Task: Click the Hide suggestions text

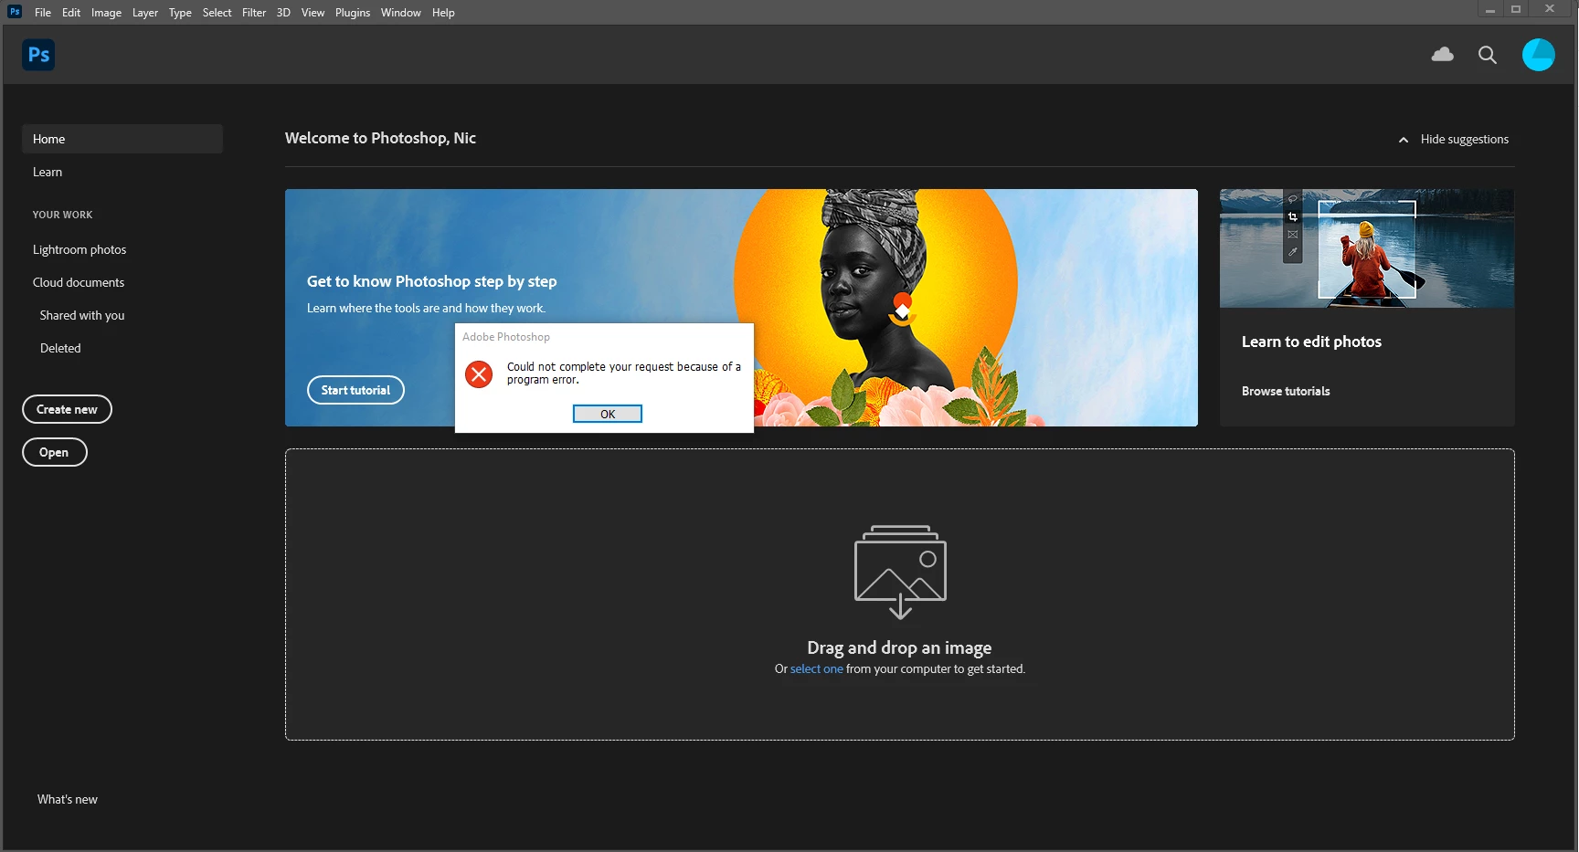Action: [1464, 140]
